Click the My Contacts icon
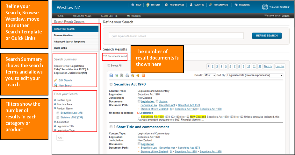 (210, 5)
